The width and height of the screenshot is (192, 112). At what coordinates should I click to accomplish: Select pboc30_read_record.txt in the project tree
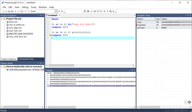coord(21,34)
